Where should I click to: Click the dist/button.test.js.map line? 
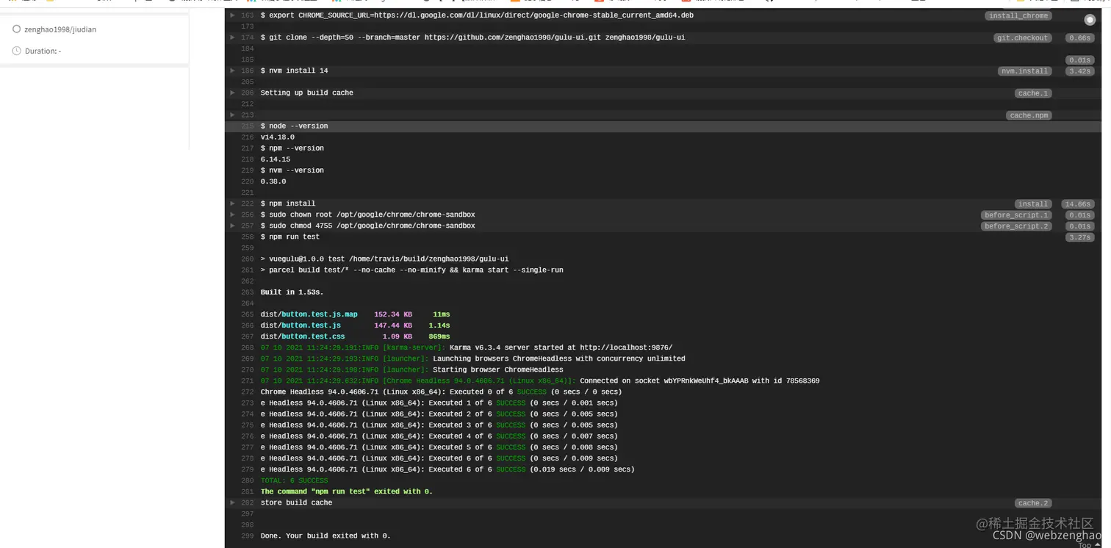tap(355, 314)
